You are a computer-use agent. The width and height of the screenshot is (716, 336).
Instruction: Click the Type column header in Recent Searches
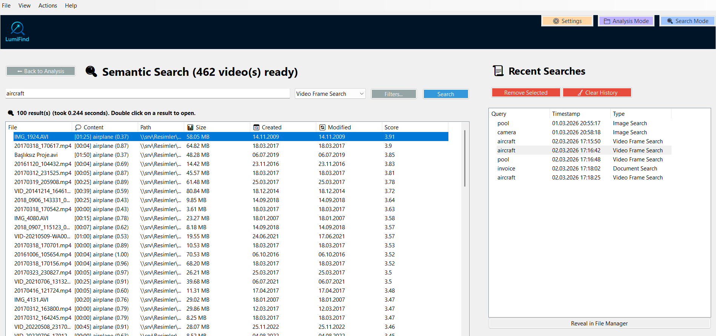click(x=641, y=114)
